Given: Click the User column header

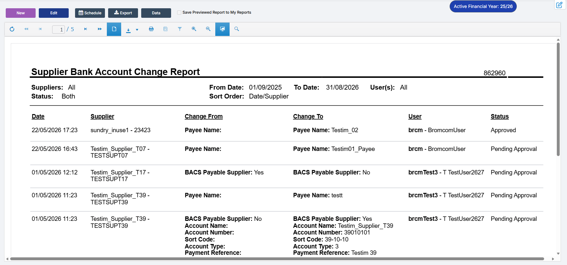Looking at the screenshot, I should [415, 117].
